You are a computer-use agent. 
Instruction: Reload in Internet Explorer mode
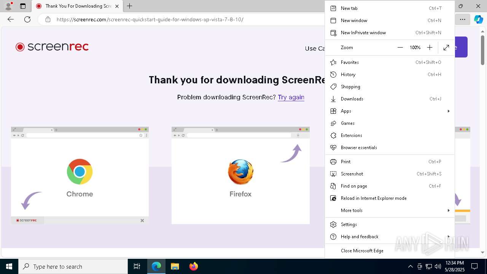tap(390, 198)
